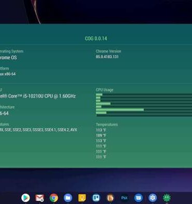Select the 109 °F temperature reading
This screenshot has height=204, width=192.
coord(101,135)
